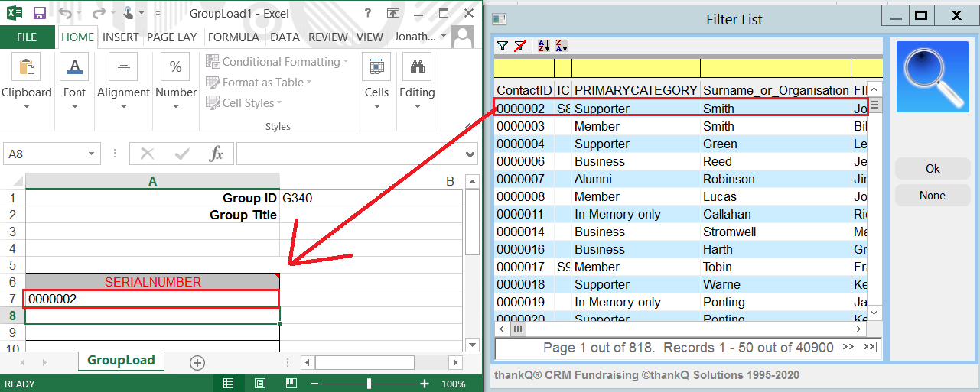Click the Excel Help question mark icon
Viewport: 980px width, 392px height.
pyautogui.click(x=368, y=13)
